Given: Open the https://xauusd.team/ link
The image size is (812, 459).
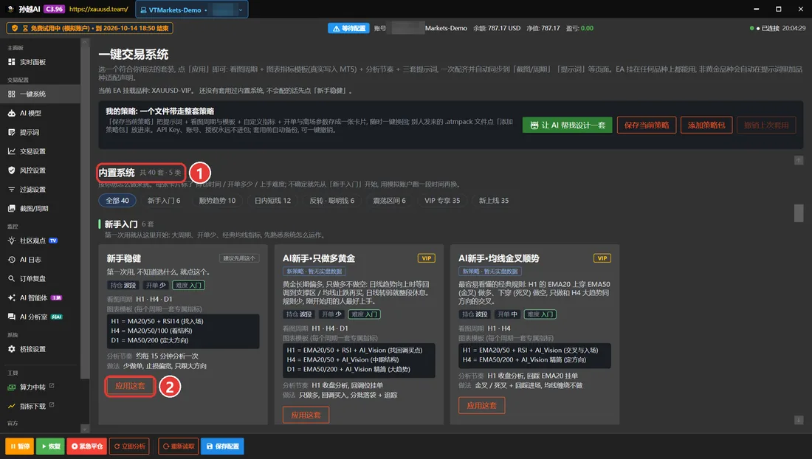Looking at the screenshot, I should tap(98, 10).
